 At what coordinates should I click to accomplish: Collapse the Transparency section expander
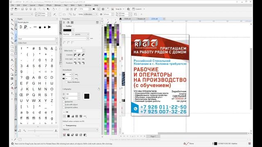point(64,125)
